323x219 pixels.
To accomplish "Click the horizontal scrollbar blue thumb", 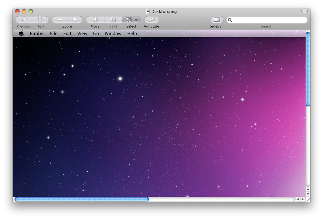I will click(x=82, y=199).
